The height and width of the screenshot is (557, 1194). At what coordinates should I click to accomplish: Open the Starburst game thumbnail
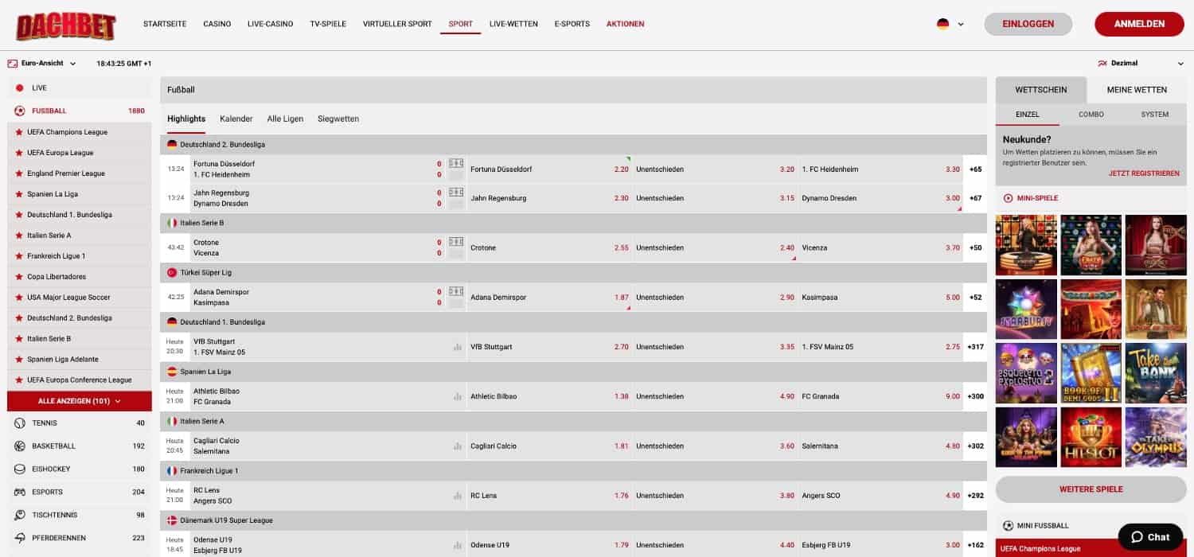point(1026,309)
